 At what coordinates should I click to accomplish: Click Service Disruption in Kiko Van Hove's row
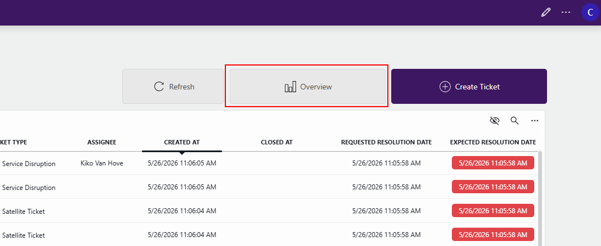(x=29, y=164)
